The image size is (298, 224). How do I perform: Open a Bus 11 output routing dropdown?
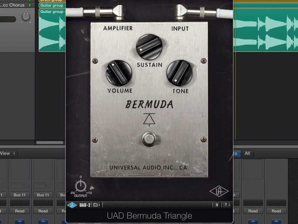[20, 195]
